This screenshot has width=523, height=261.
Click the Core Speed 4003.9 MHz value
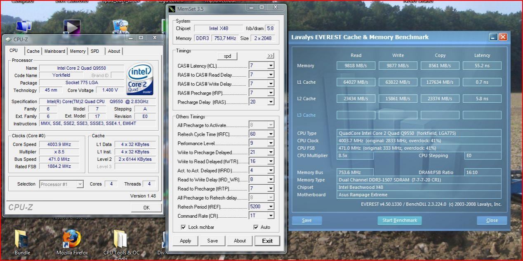point(60,144)
